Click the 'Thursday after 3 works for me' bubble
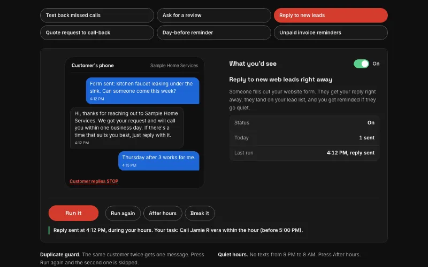Image resolution: width=428 pixels, height=267 pixels. click(158, 161)
